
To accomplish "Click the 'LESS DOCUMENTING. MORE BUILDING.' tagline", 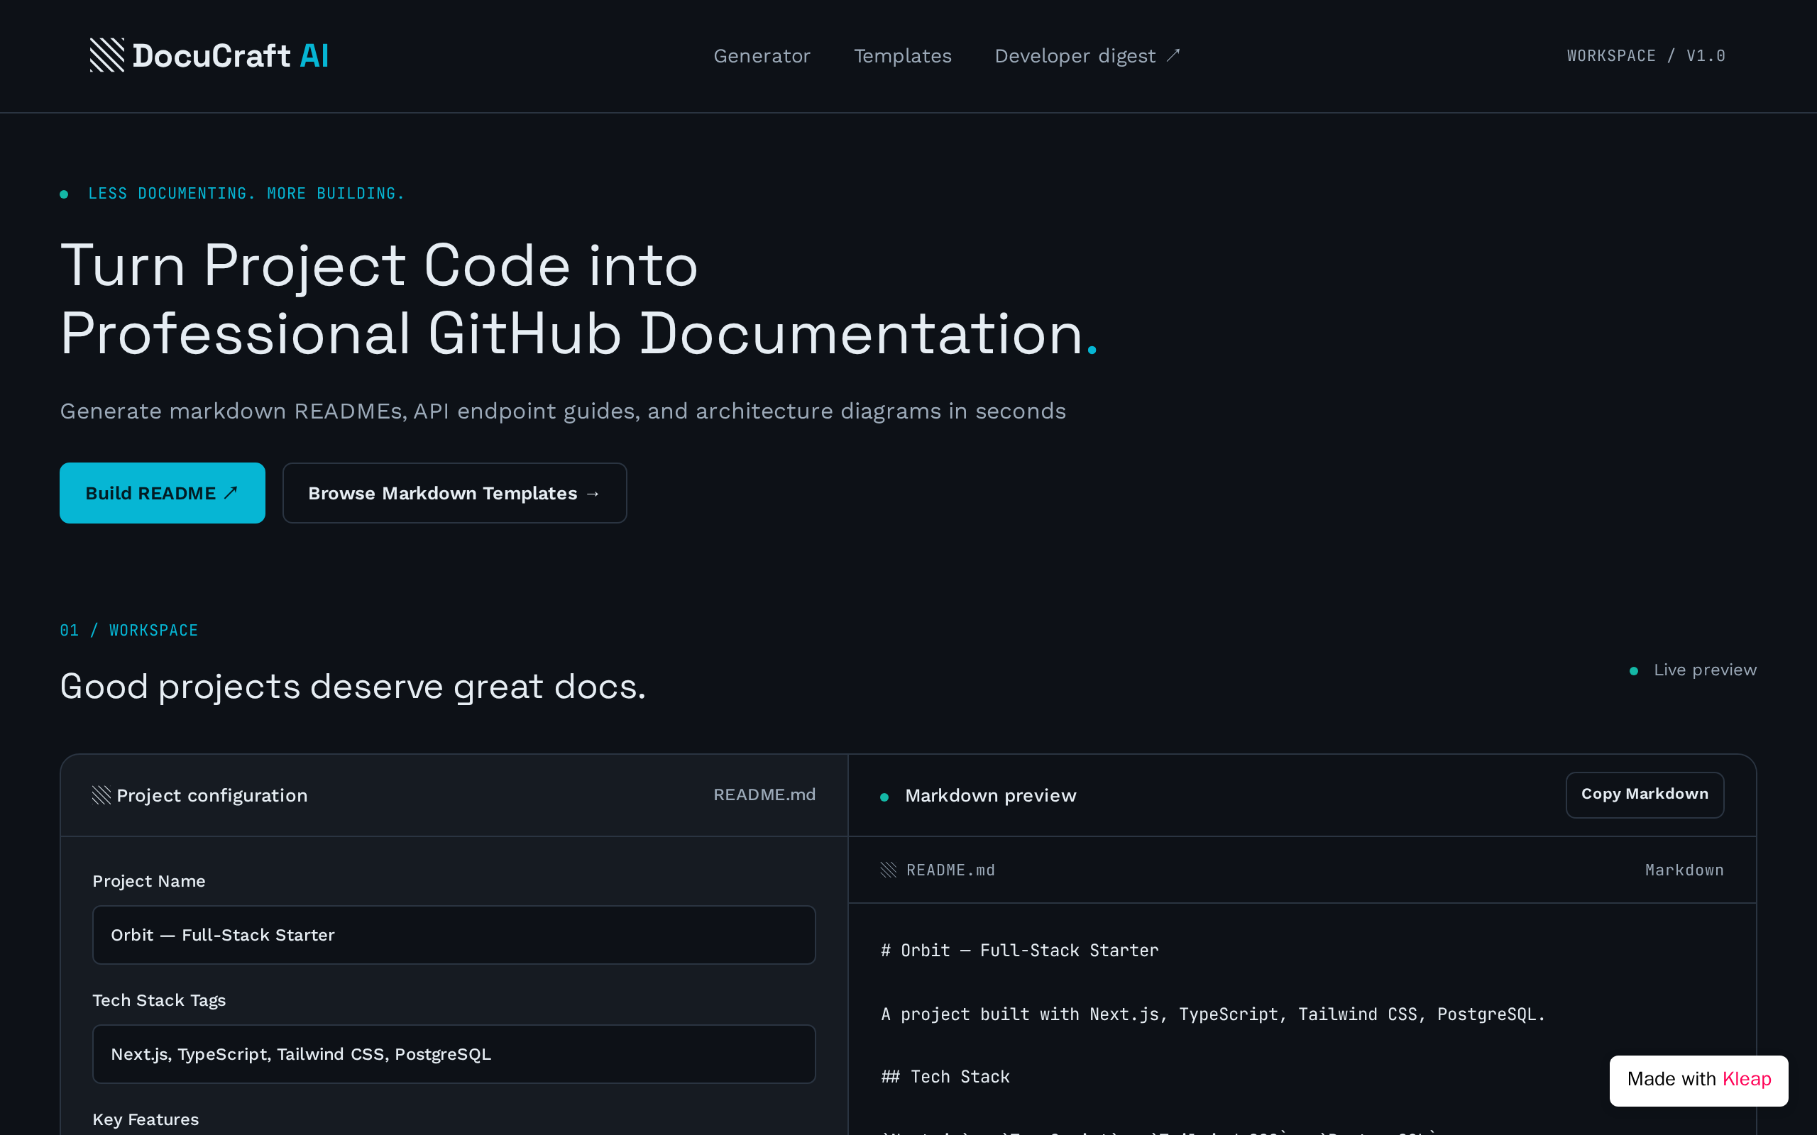I will 246,194.
